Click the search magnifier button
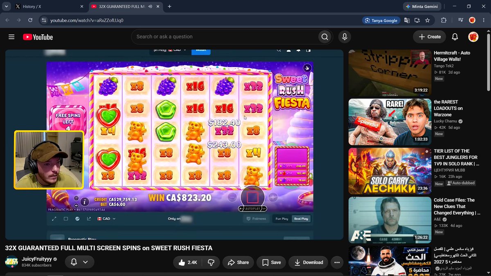 click(x=324, y=37)
